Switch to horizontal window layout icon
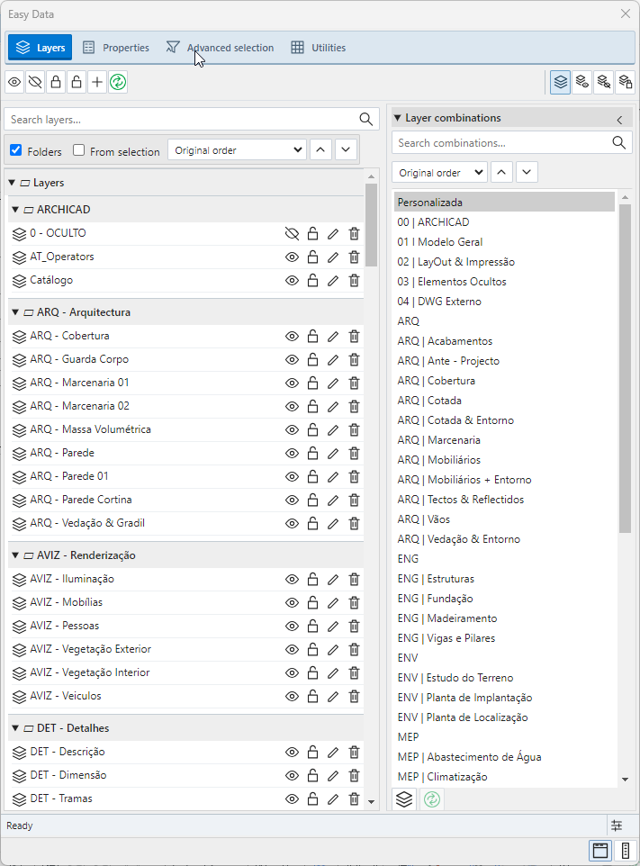The image size is (640, 866). [x=600, y=851]
